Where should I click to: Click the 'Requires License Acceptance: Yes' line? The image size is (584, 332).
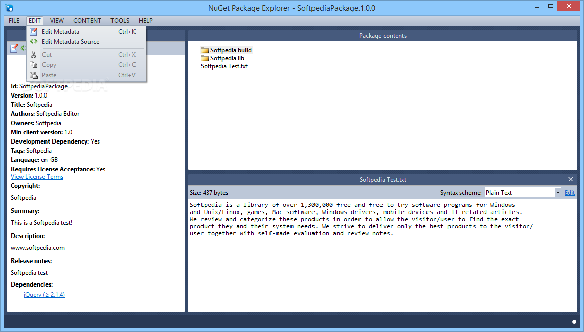tap(58, 169)
